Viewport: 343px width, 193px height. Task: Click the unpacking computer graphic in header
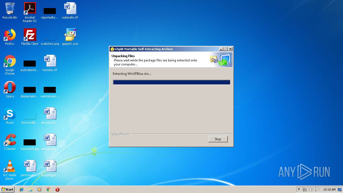221,60
